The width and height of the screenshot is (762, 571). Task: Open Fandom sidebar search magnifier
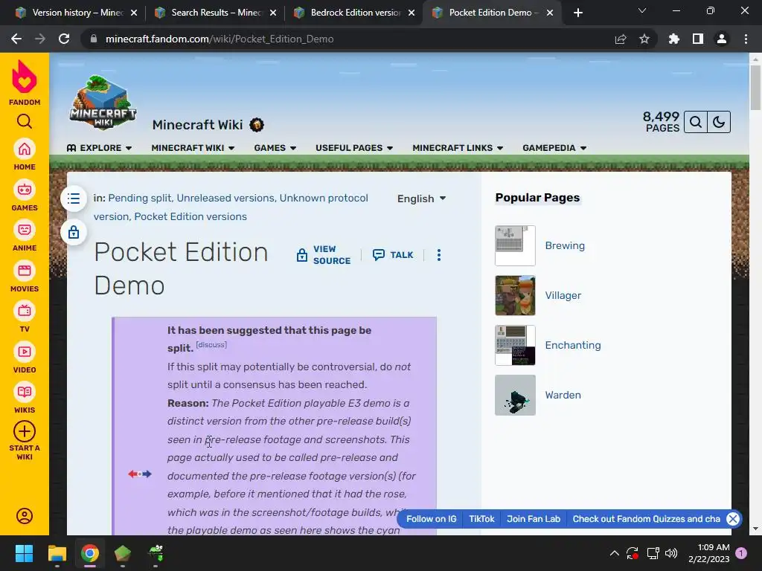(x=25, y=121)
